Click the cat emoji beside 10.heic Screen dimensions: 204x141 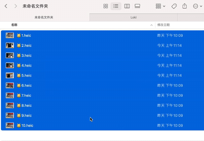[x=19, y=125]
